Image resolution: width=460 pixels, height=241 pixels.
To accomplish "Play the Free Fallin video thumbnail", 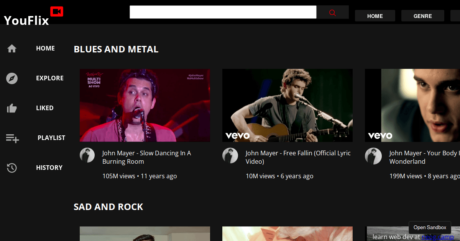I will point(287,105).
